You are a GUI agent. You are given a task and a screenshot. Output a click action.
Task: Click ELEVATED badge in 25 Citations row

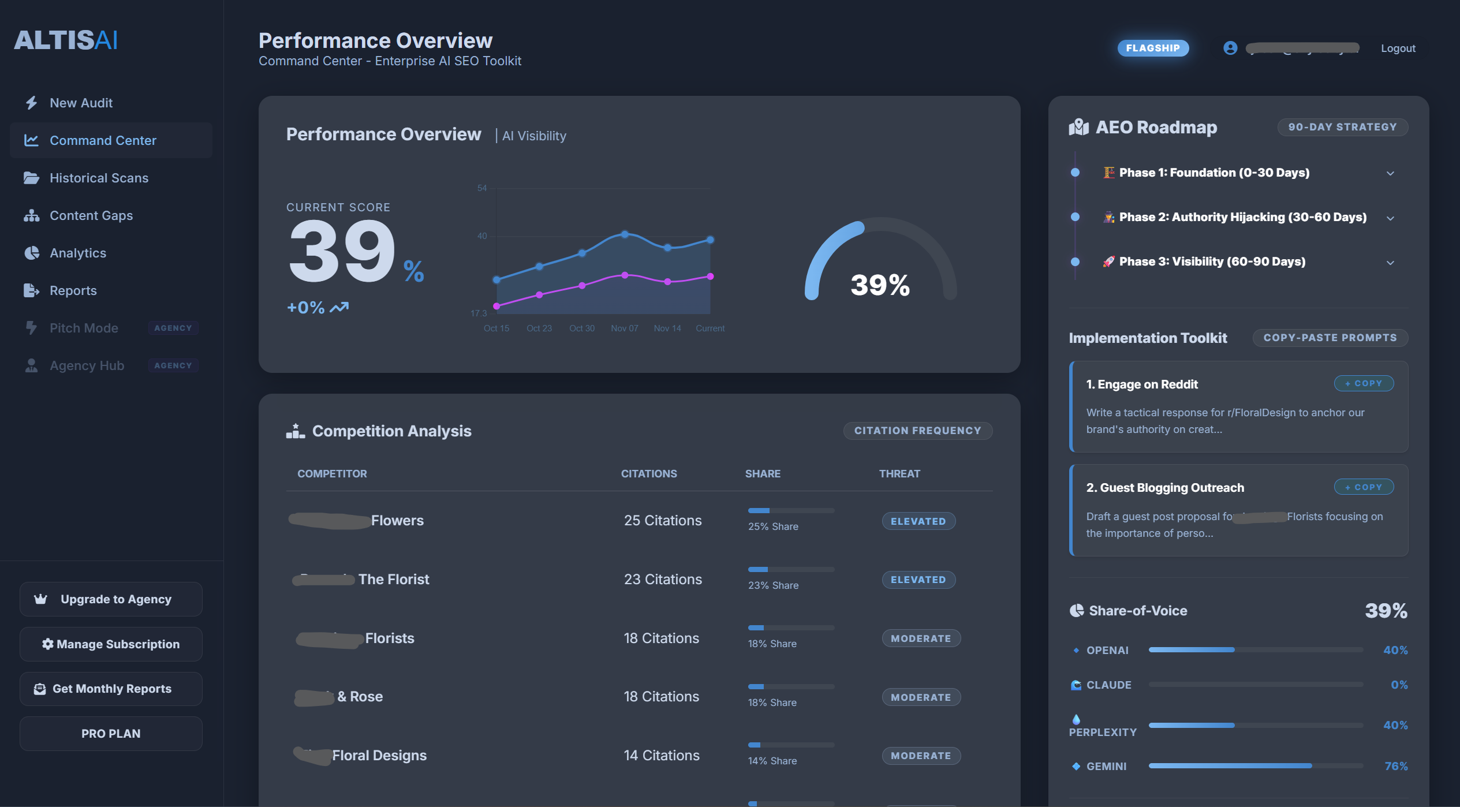pyautogui.click(x=918, y=521)
